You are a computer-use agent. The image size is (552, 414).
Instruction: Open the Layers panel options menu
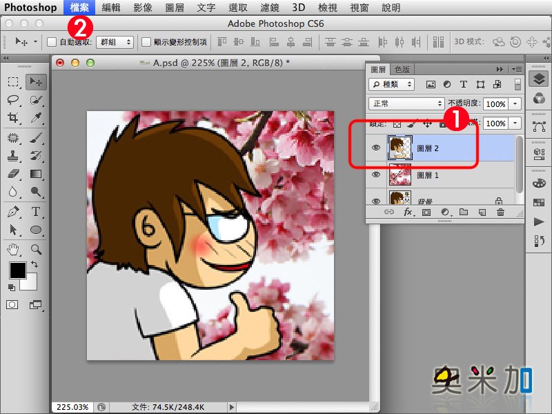(516, 70)
